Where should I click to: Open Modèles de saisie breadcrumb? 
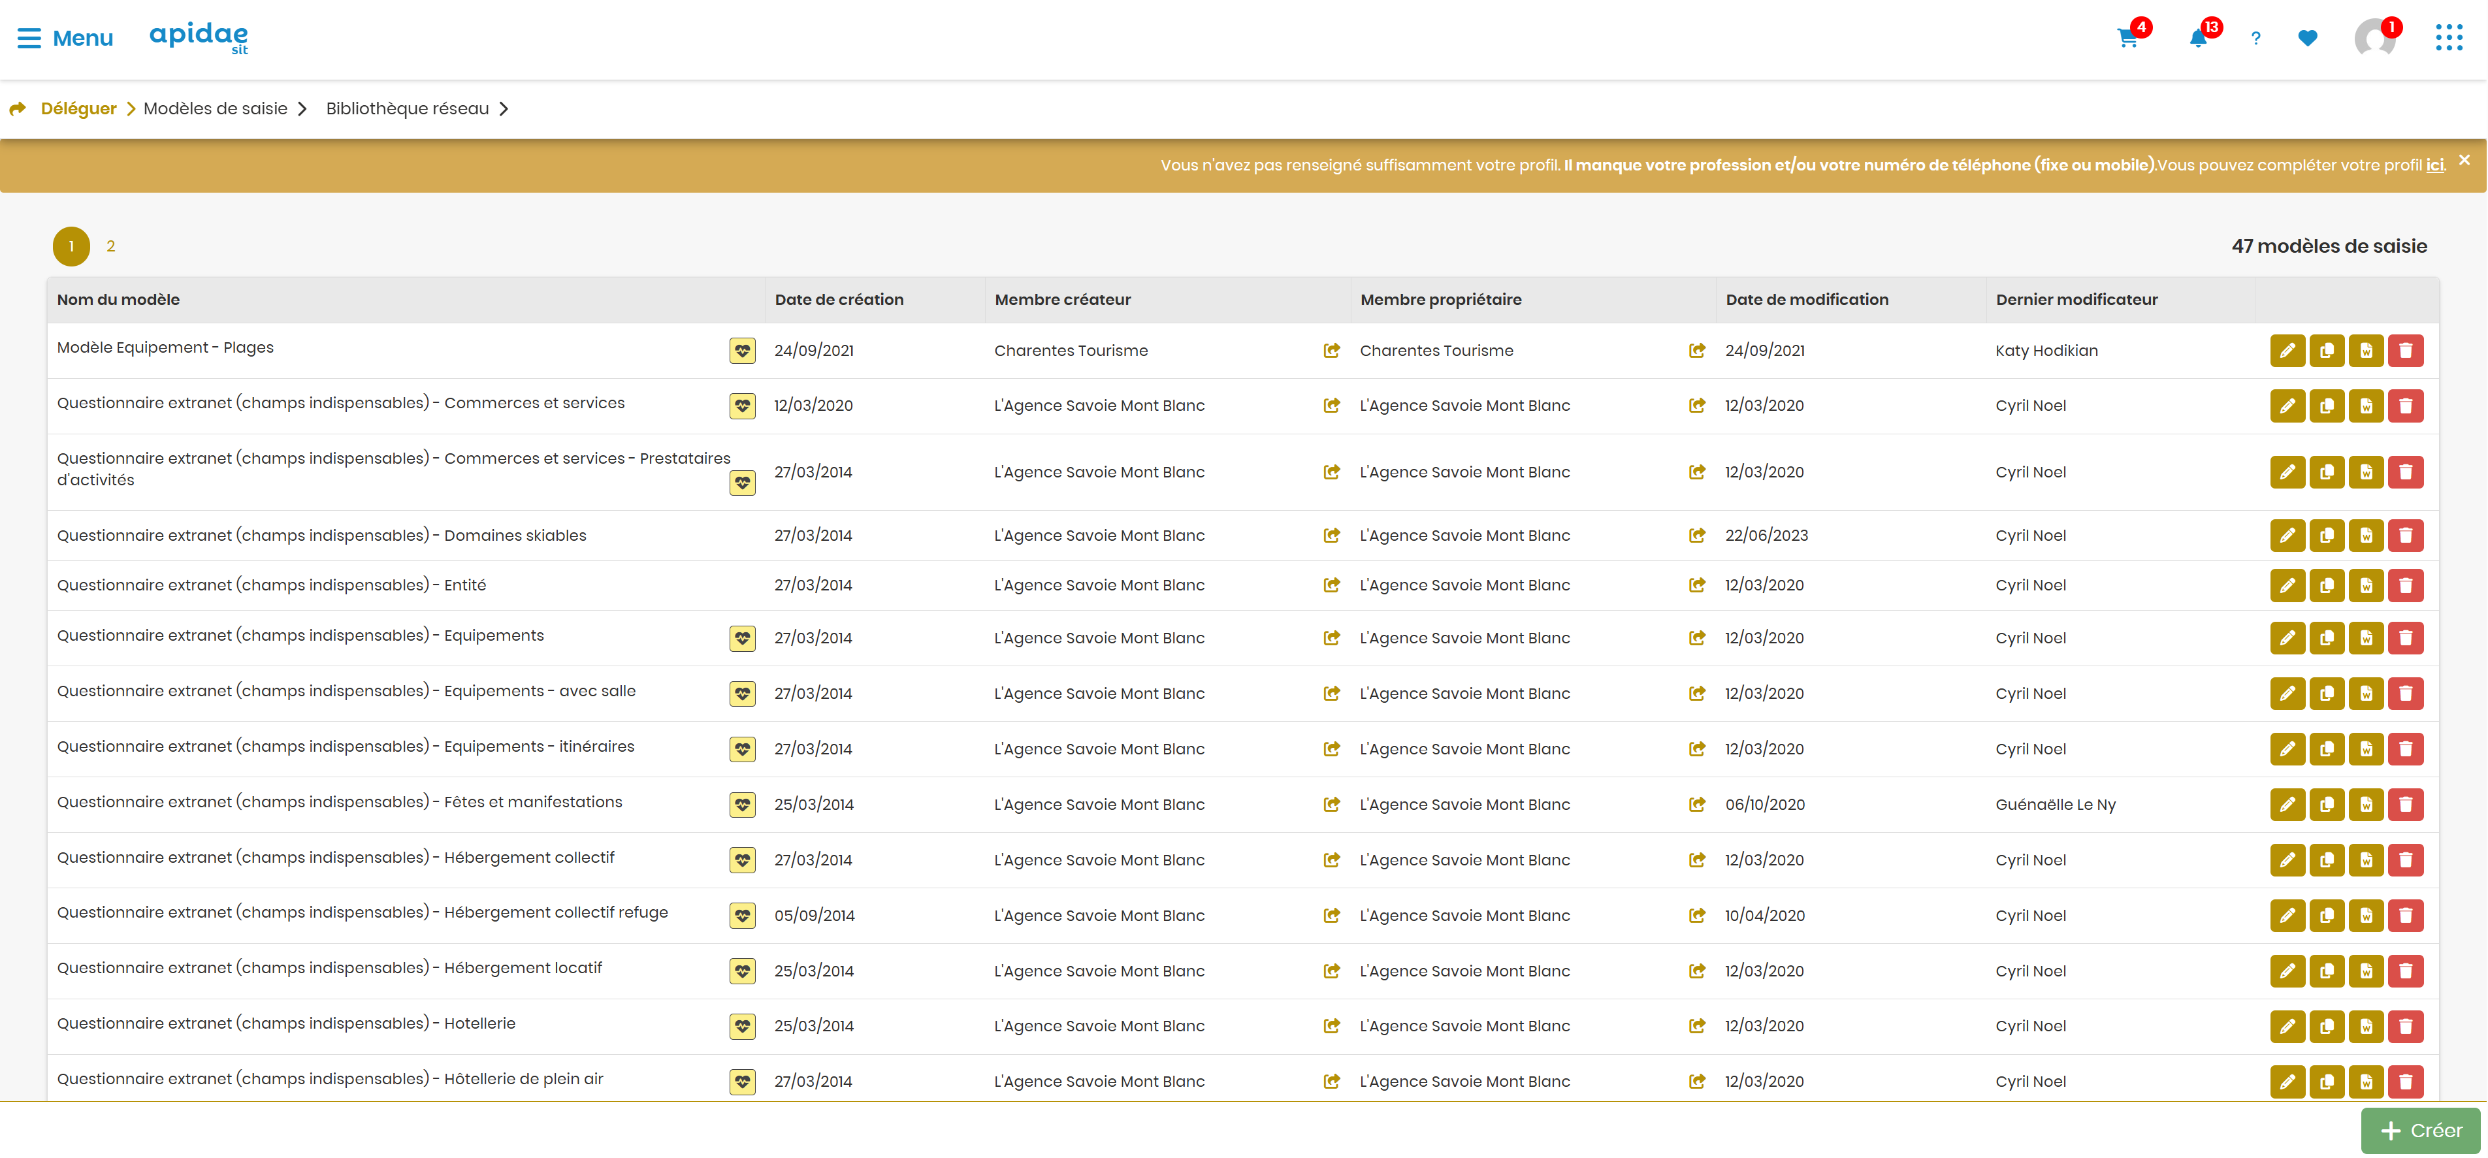click(x=216, y=108)
